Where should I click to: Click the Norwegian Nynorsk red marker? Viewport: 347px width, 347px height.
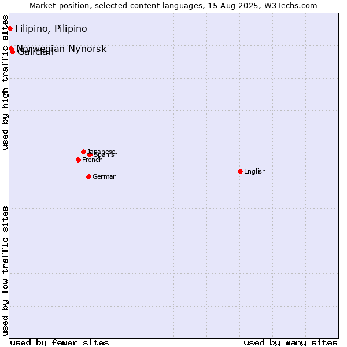[x=12, y=49]
